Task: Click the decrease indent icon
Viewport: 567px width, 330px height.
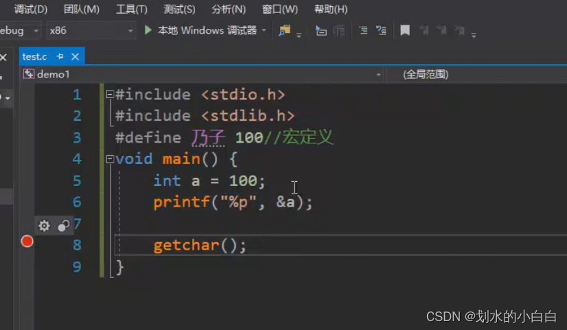Action: click(x=363, y=30)
